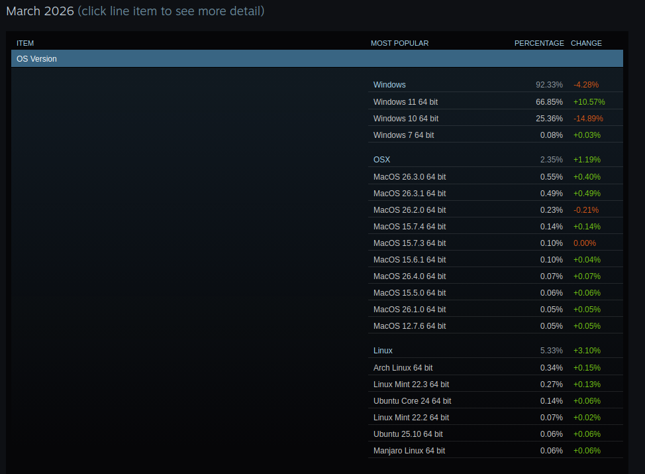
Task: Select the Windows 10 64 bit row
Action: coord(495,118)
